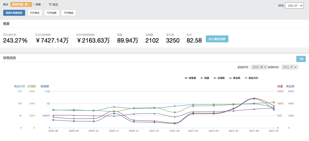The width and height of the screenshot is (309, 141).
Task: Click the 身体护理（新）breadcrumb tag
Action: [x=21, y=5]
